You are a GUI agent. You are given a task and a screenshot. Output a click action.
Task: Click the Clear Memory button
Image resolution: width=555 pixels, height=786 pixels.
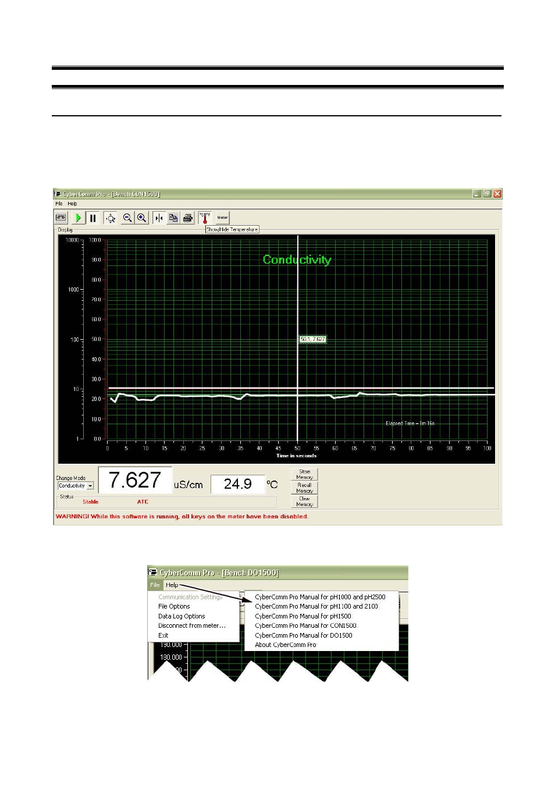coord(304,502)
